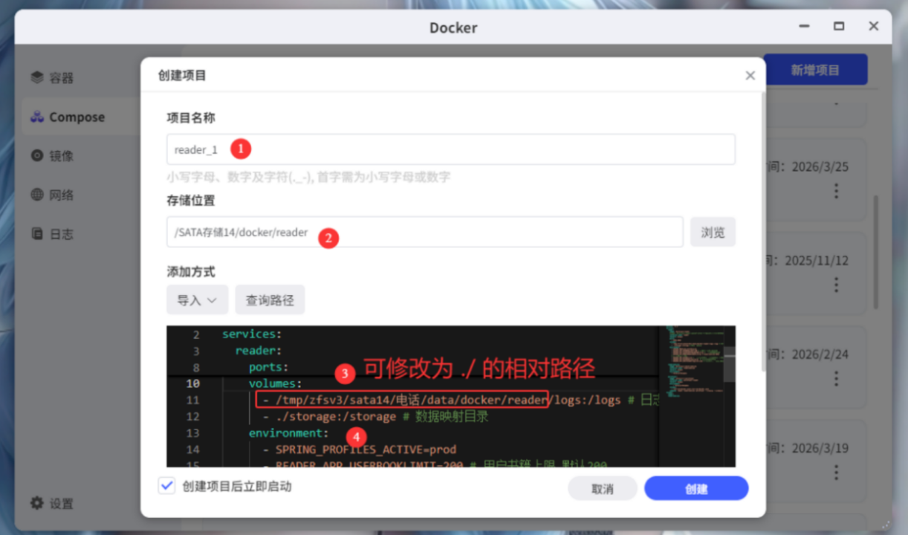Open three-dot menu for 2026/2/24 project
The image size is (908, 535).
836,378
